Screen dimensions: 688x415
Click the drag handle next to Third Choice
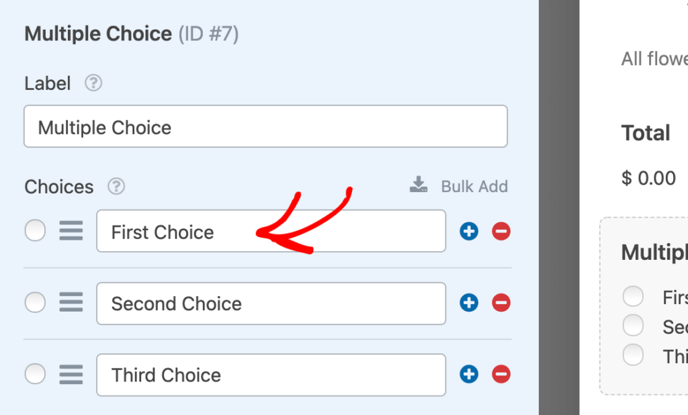(71, 374)
